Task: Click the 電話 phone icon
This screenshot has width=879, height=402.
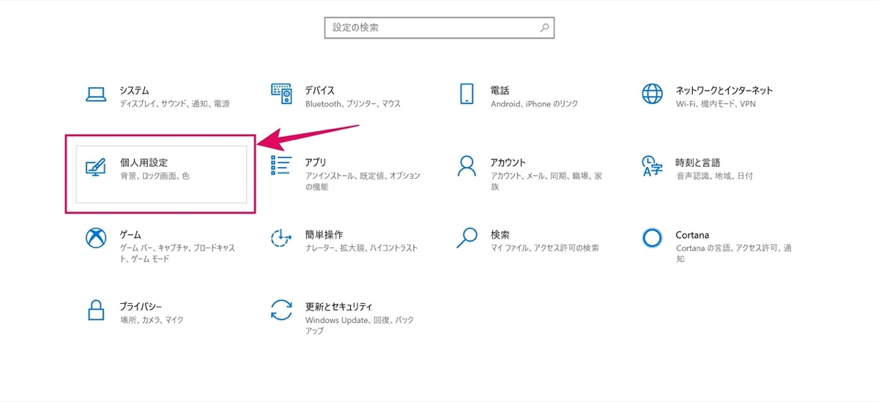Action: [x=467, y=94]
